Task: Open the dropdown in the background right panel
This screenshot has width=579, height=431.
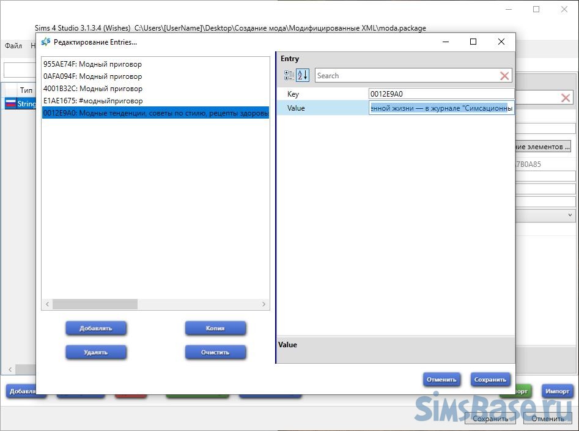Action: [570, 215]
